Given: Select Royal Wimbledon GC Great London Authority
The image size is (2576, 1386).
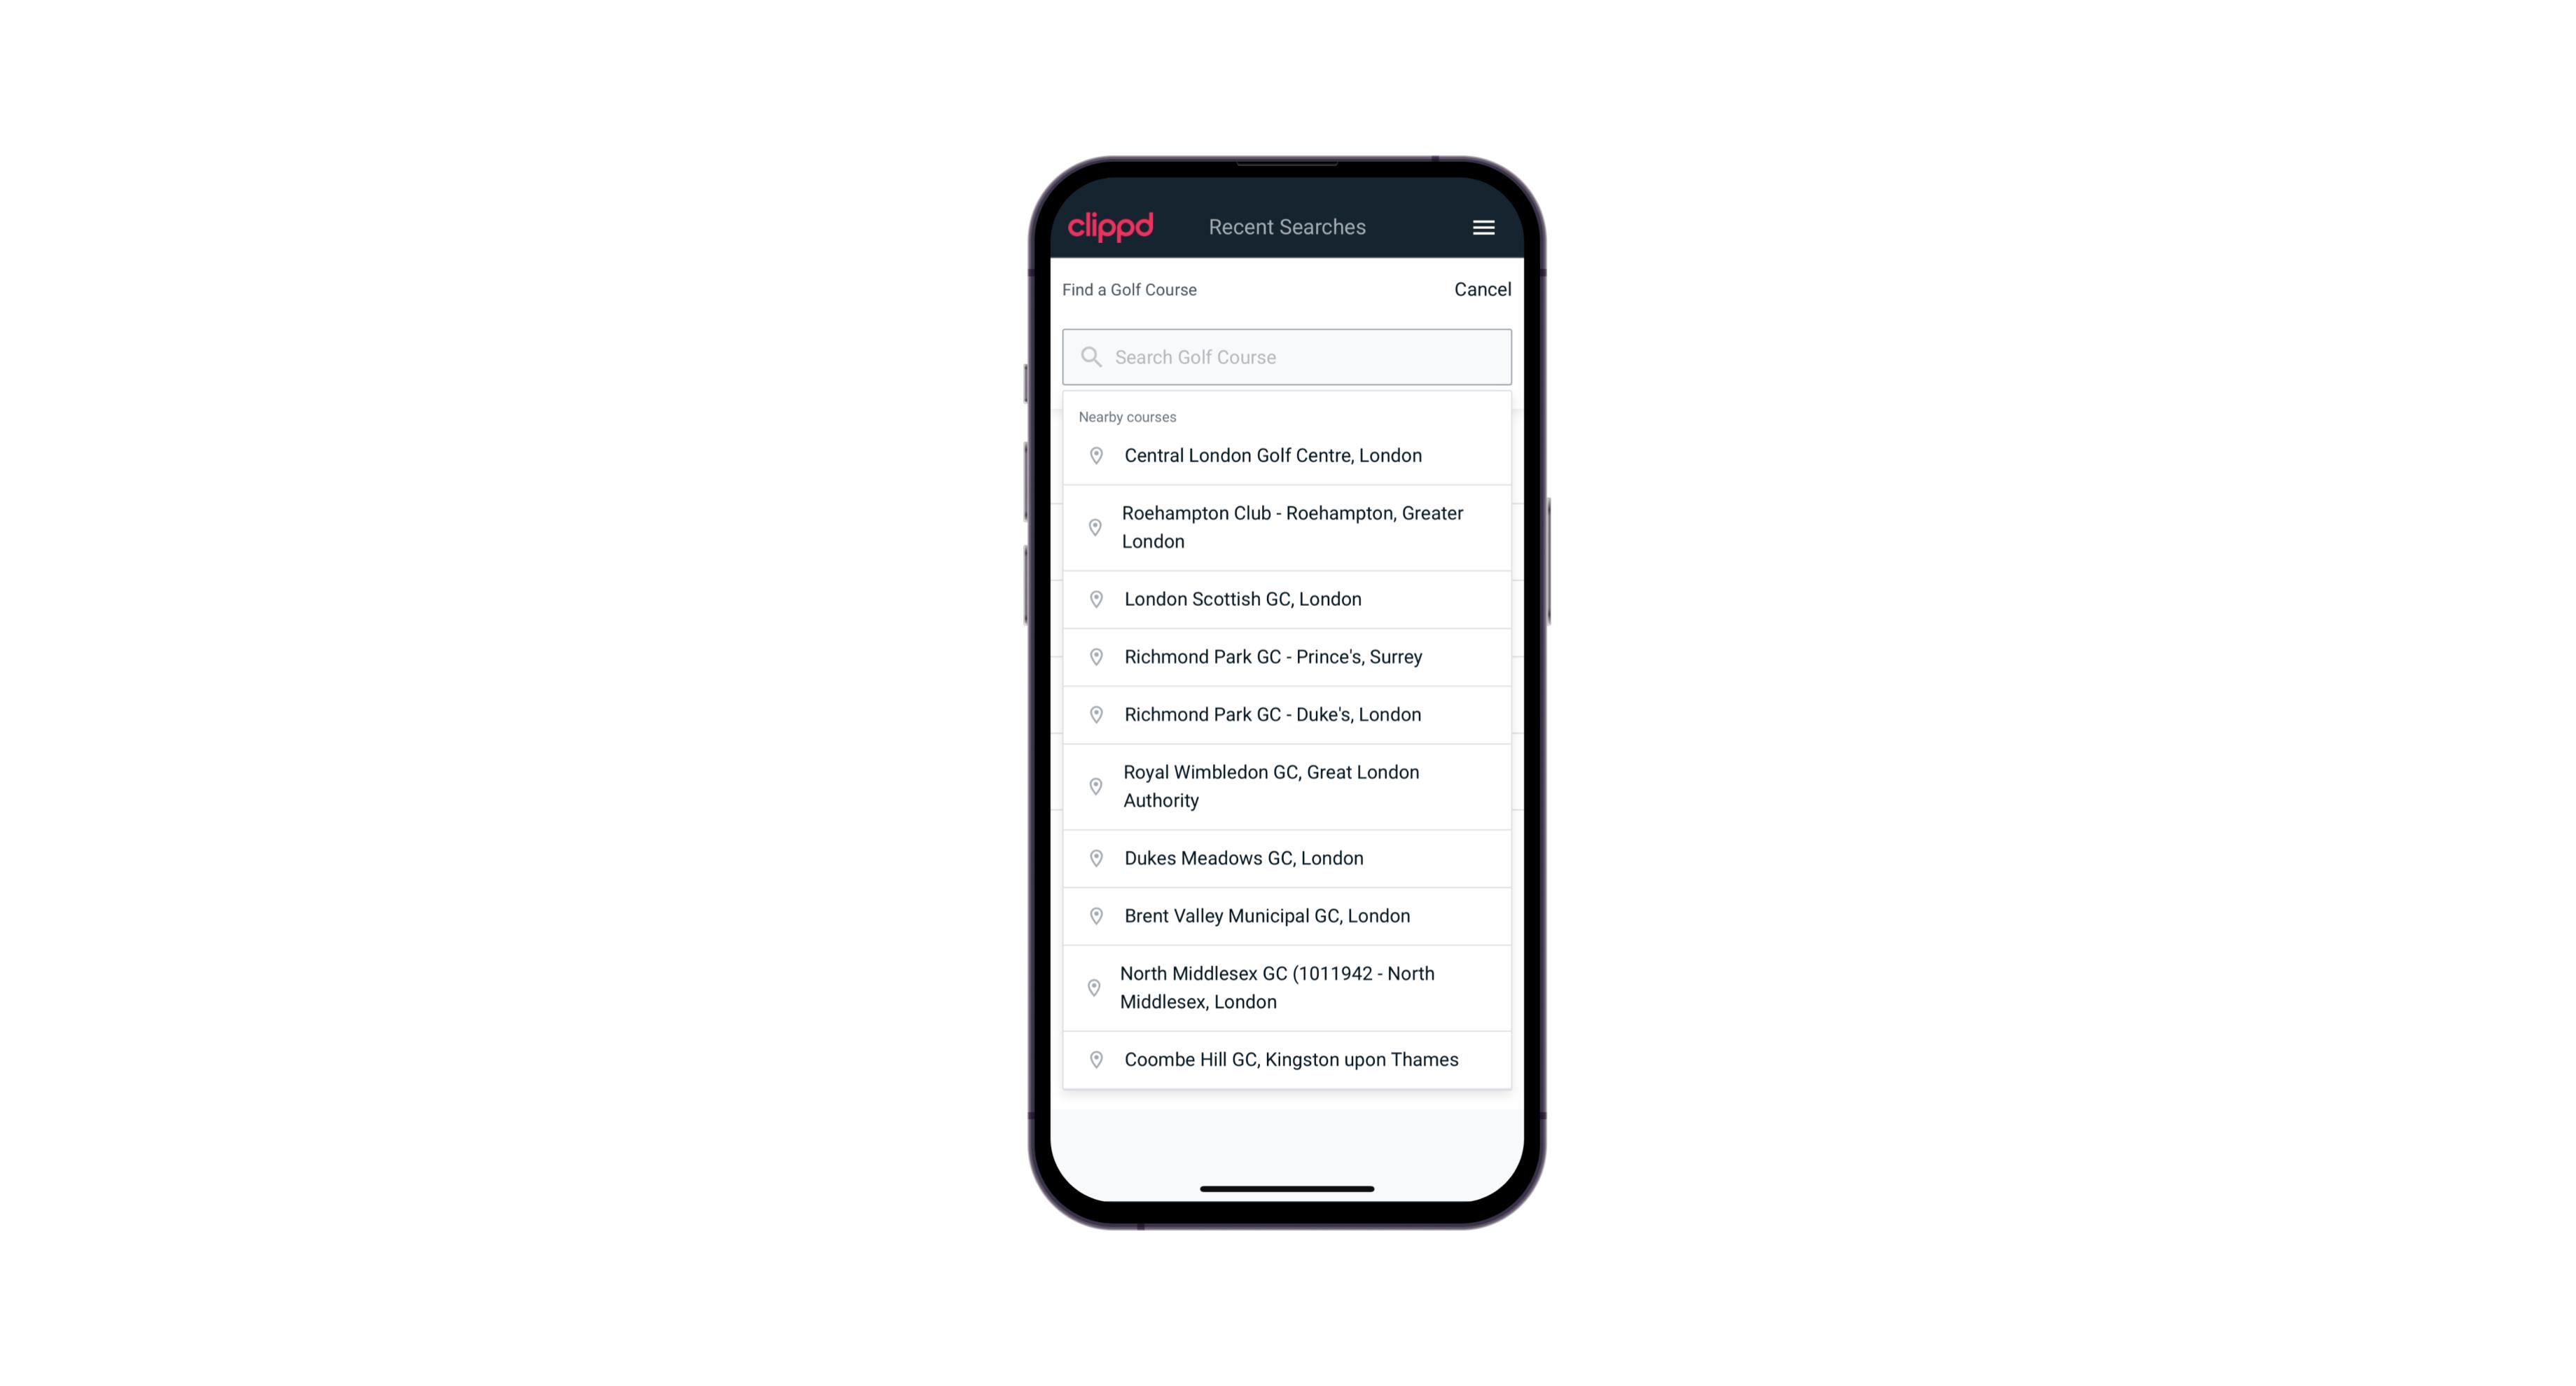Looking at the screenshot, I should tap(1288, 785).
